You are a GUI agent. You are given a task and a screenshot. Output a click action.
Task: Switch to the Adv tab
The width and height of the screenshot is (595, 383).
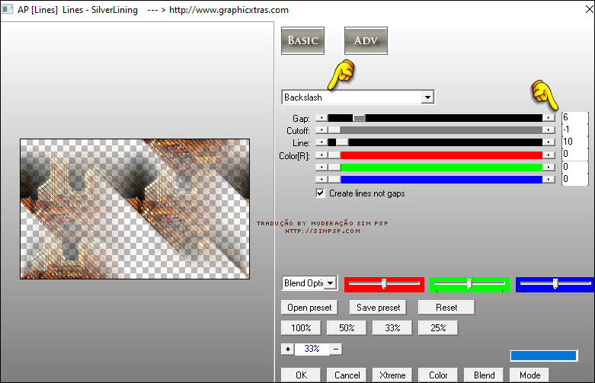pyautogui.click(x=366, y=40)
